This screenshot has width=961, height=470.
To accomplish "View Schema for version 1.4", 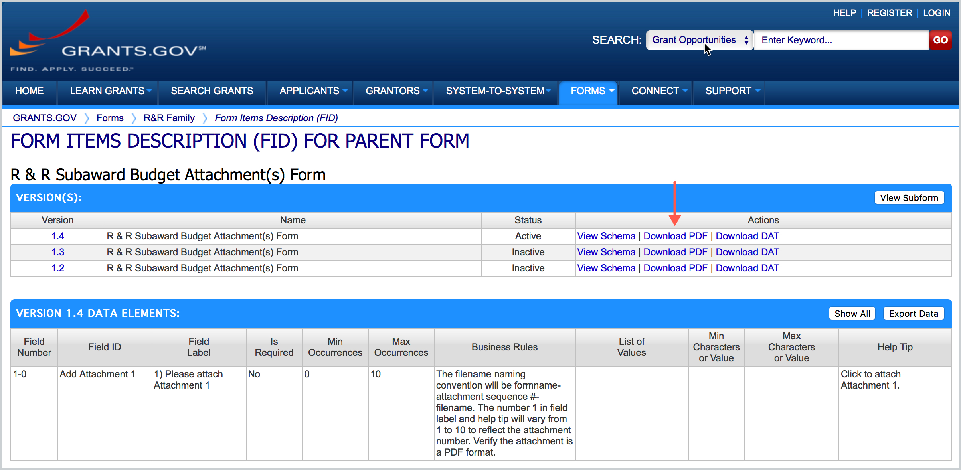I will [606, 236].
